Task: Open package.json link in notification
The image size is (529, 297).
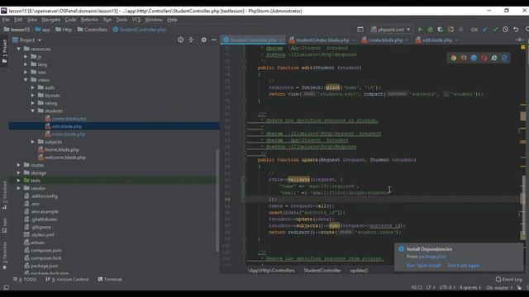Action: pyautogui.click(x=432, y=257)
